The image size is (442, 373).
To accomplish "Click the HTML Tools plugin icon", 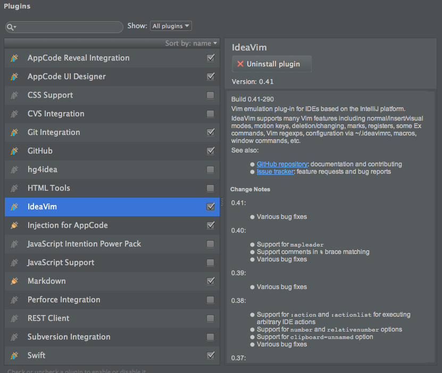I will point(14,188).
